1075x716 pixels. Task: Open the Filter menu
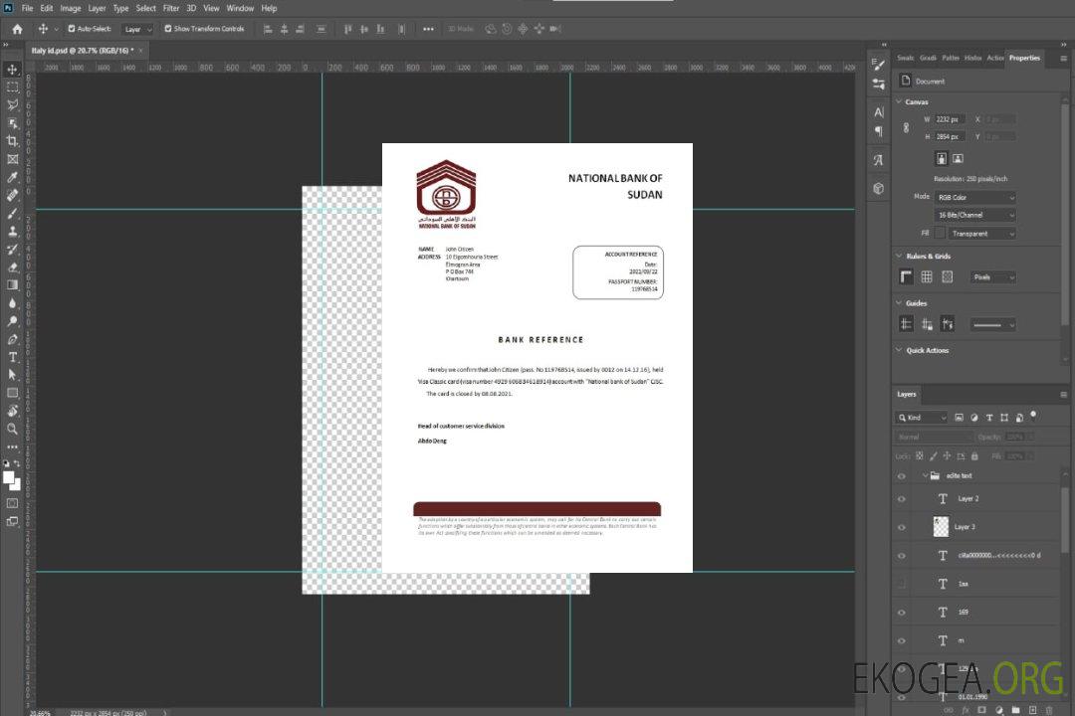click(171, 8)
